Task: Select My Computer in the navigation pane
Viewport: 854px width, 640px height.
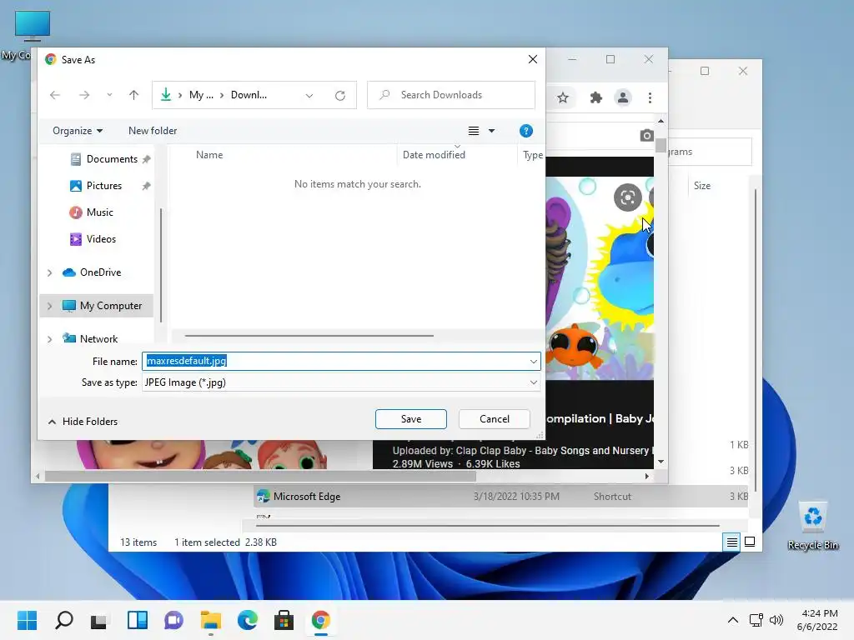Action: pos(111,306)
